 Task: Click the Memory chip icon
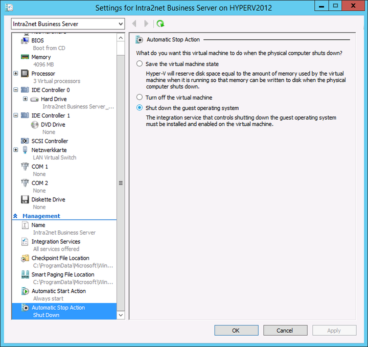tap(25, 57)
